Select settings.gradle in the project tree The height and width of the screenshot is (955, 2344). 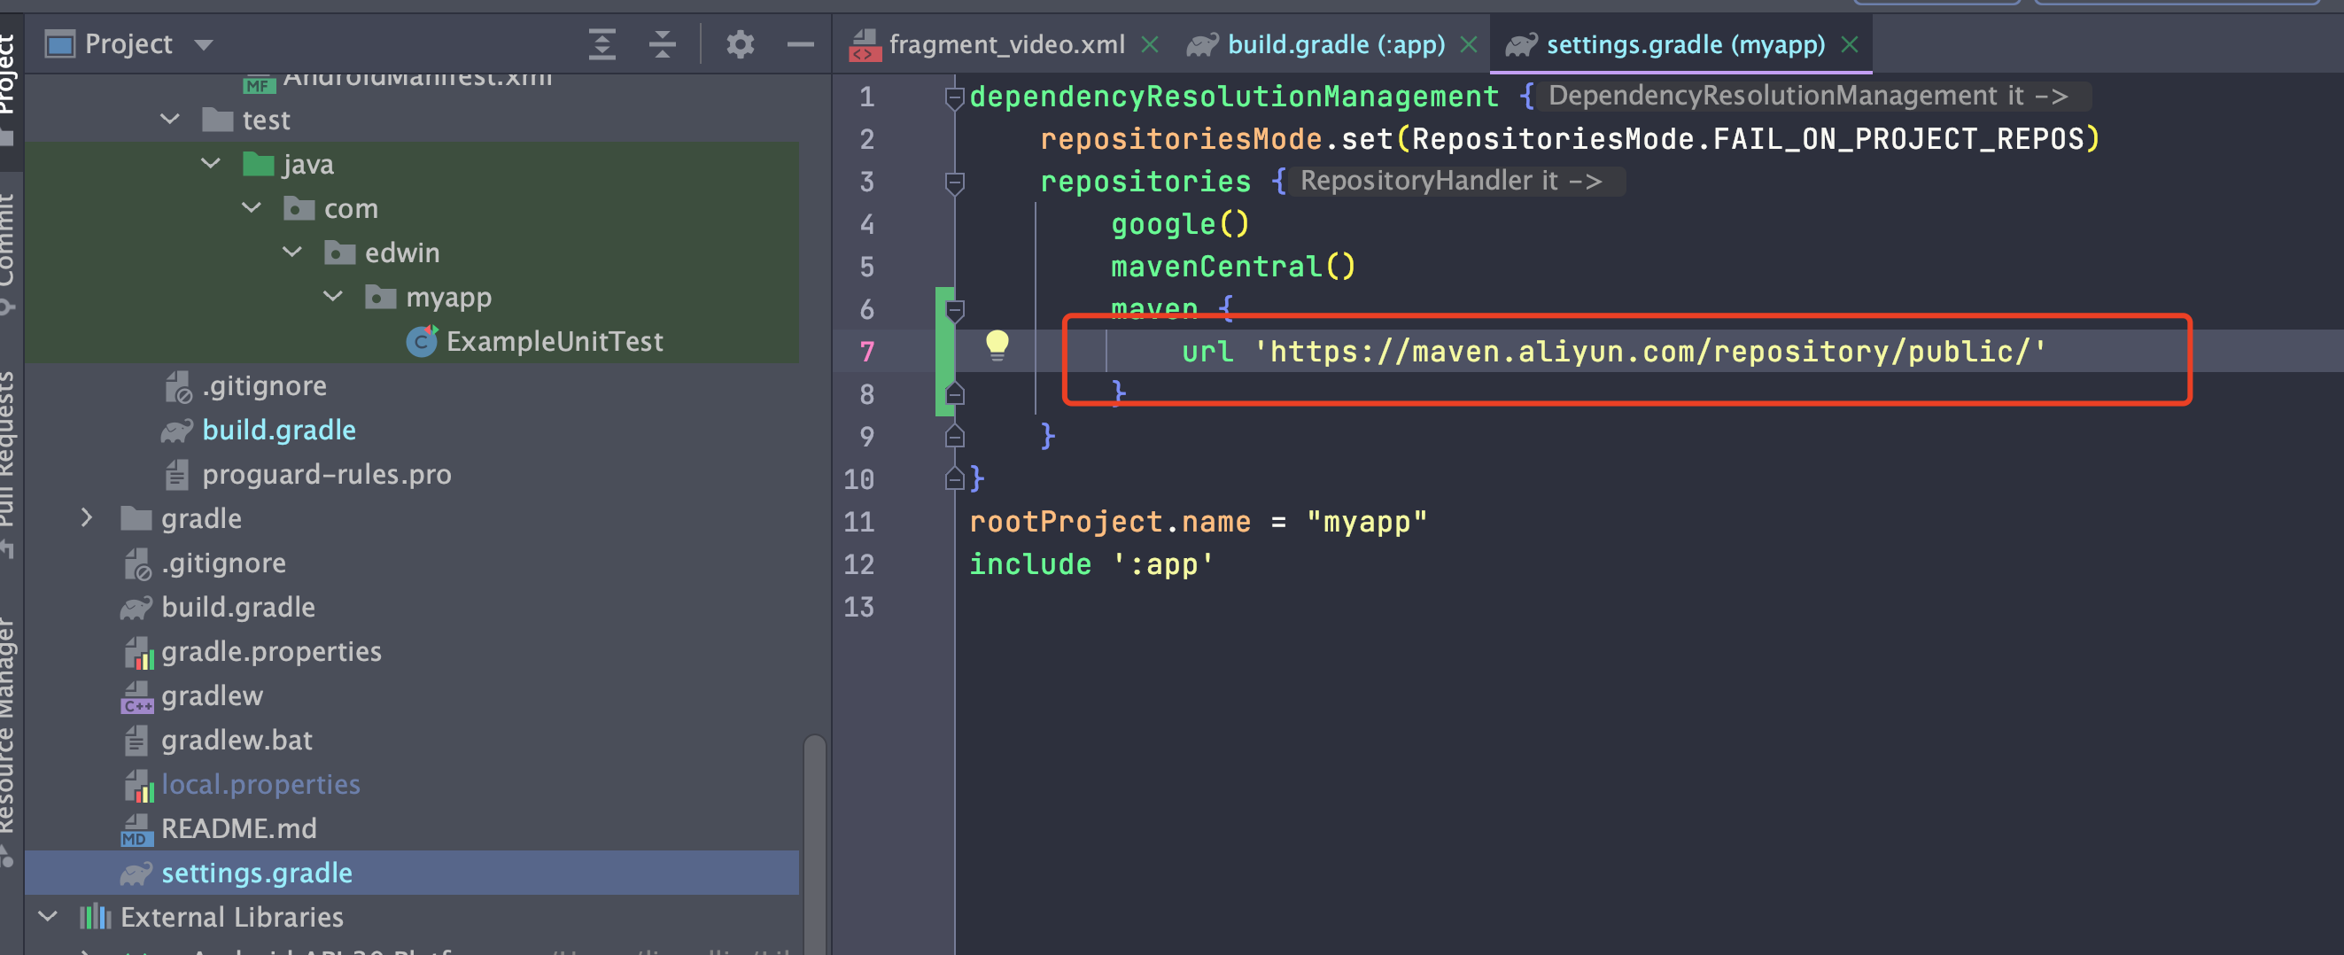(257, 872)
